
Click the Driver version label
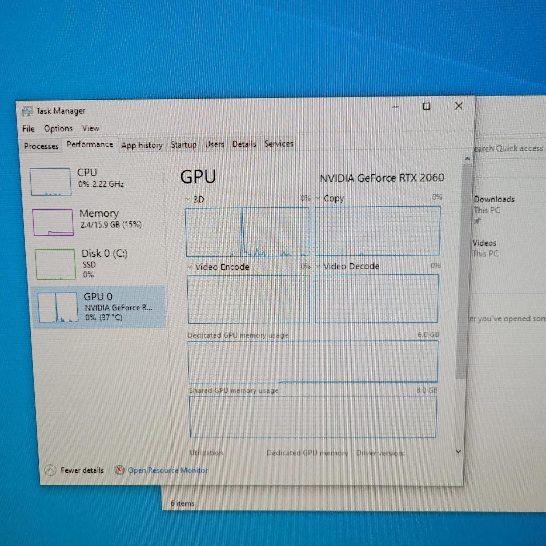point(380,453)
